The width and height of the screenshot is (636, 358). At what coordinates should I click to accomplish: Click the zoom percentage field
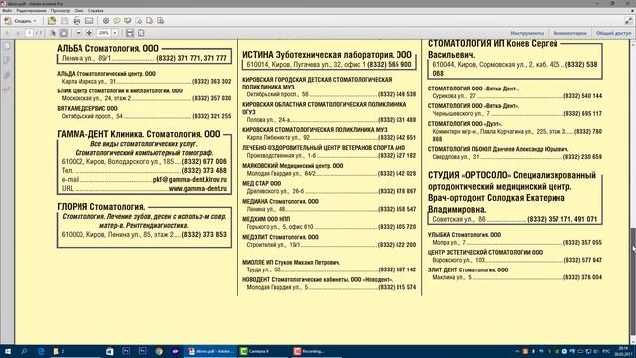[x=104, y=33]
